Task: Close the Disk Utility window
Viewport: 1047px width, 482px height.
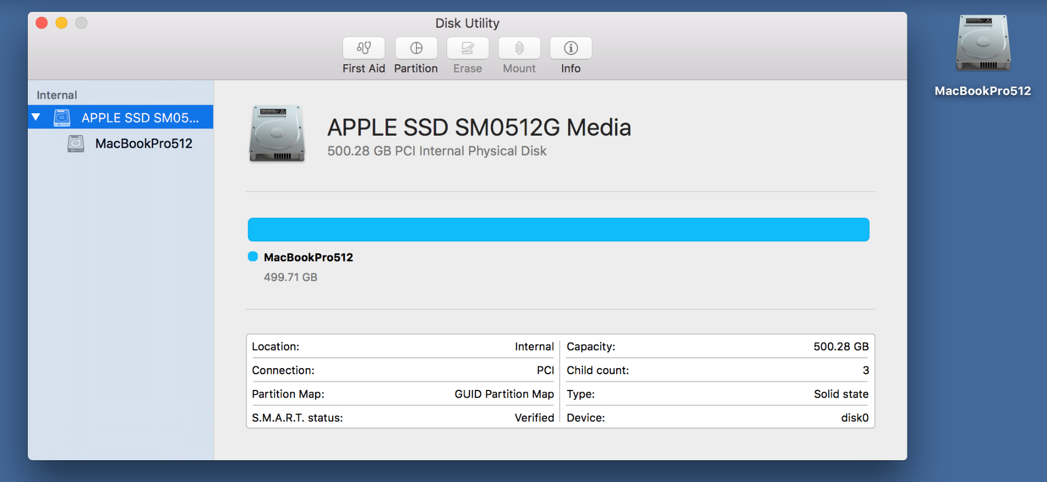Action: pos(41,23)
